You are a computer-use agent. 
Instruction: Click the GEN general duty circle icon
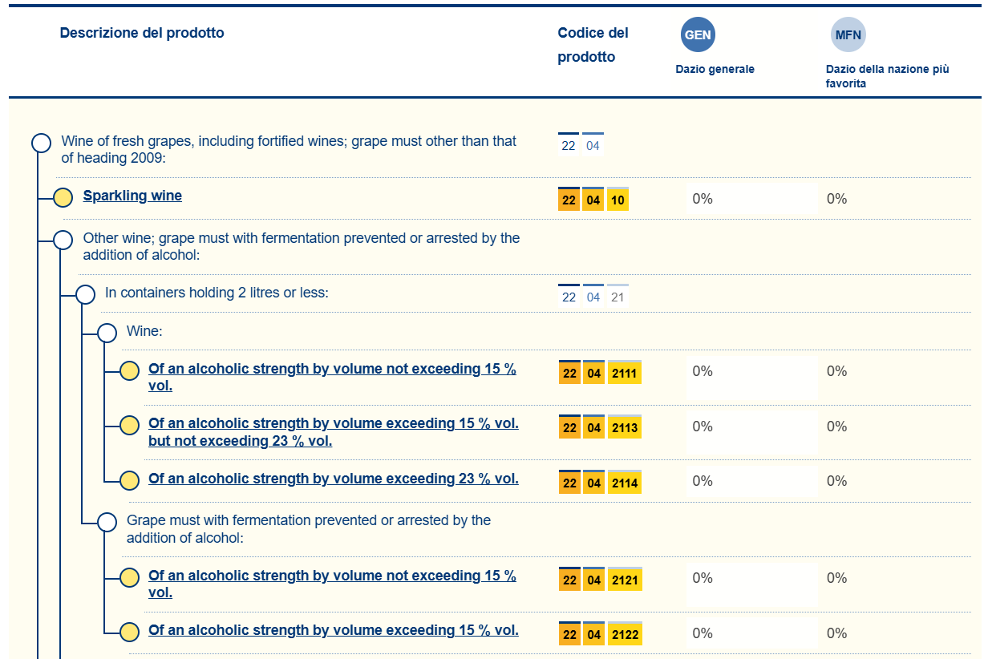pos(698,35)
